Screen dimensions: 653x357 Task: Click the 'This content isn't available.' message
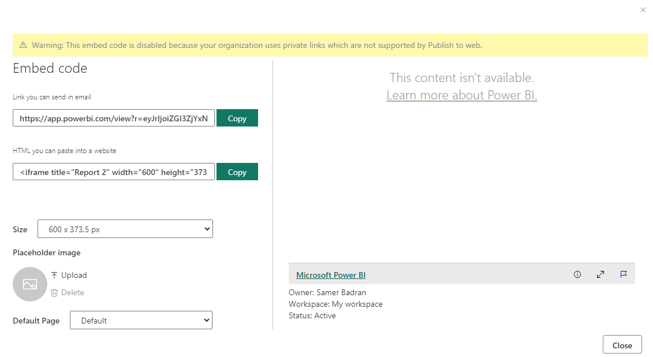462,77
